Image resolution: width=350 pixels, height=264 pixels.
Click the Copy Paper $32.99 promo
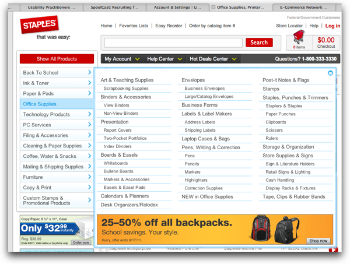tap(57, 230)
